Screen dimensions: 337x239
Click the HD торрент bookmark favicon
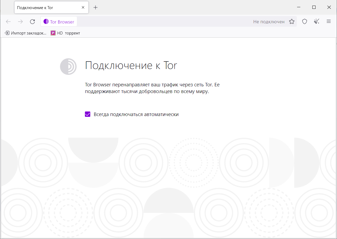pos(53,33)
